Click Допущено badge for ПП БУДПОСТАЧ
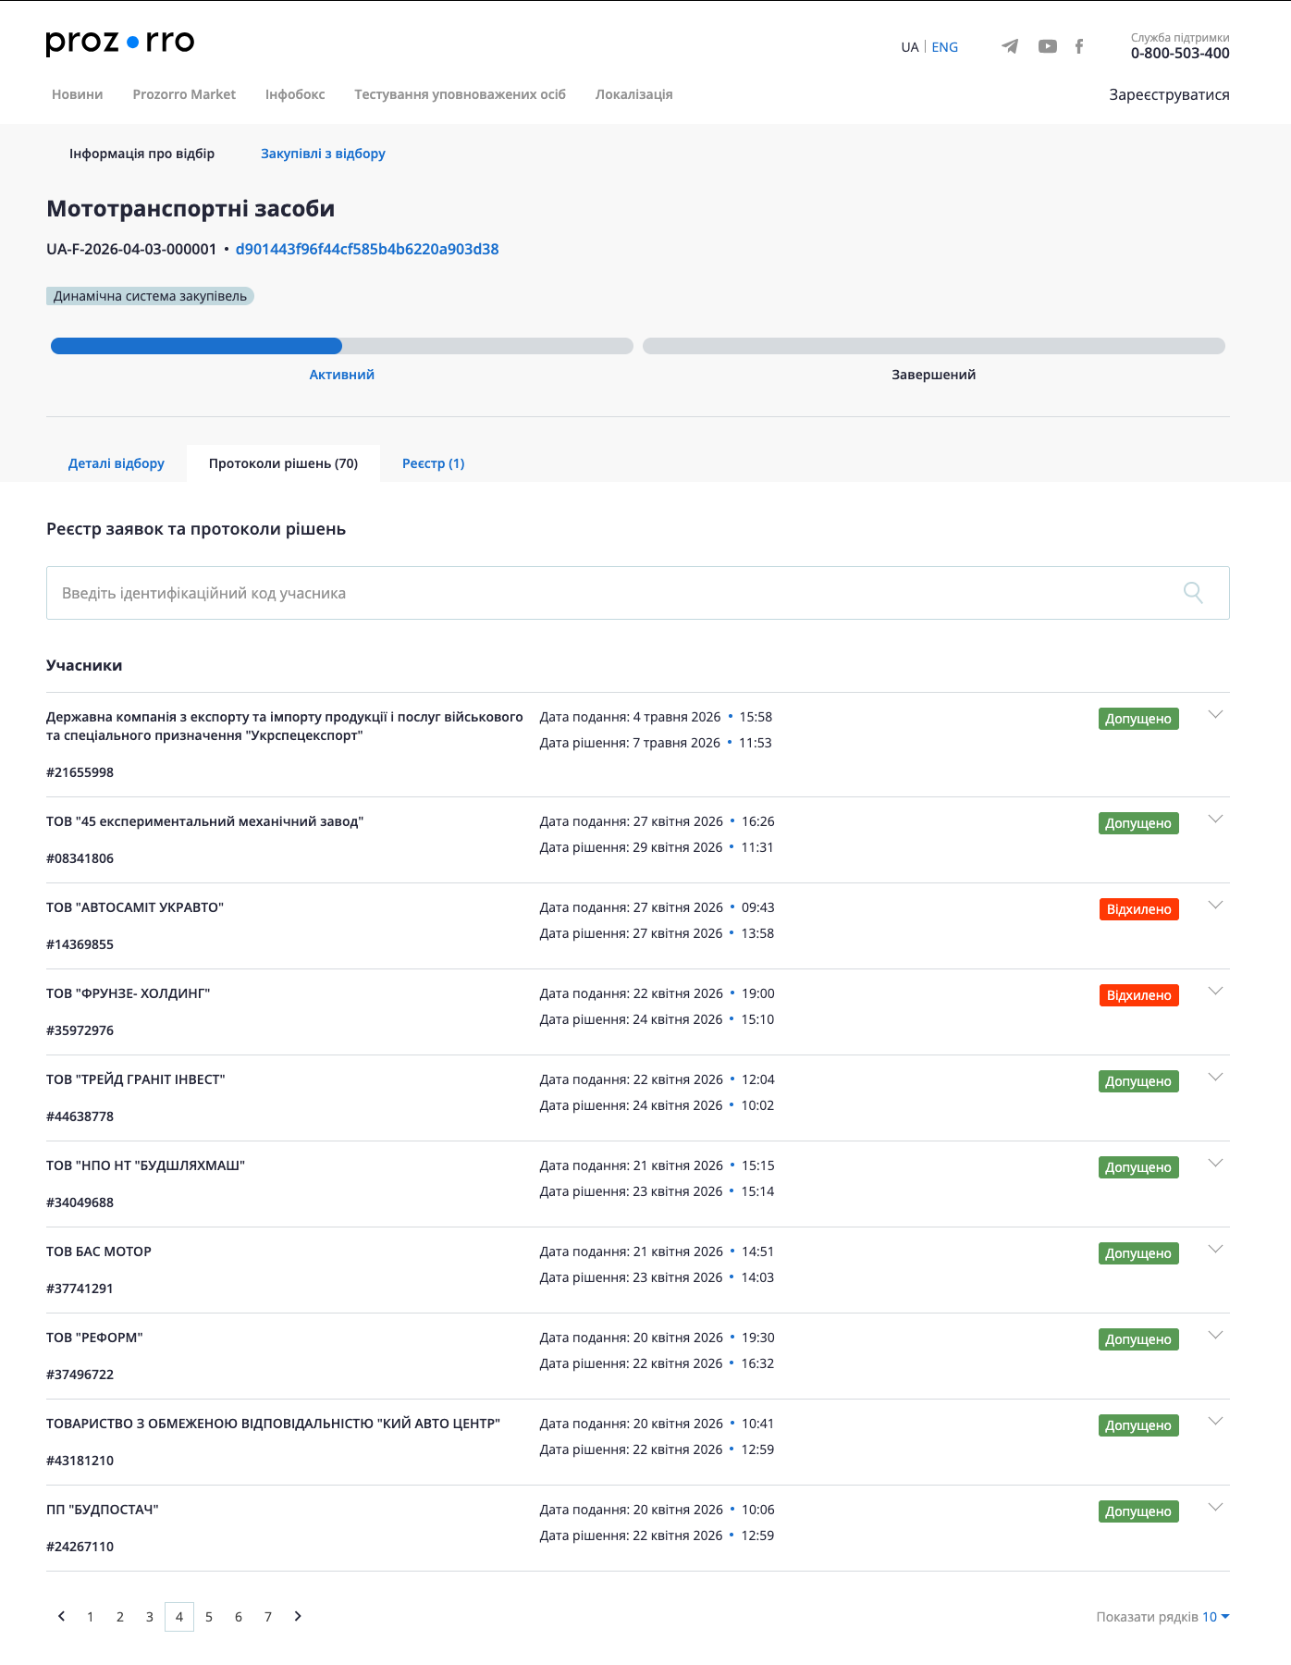The height and width of the screenshot is (1665, 1291). coord(1138,1511)
